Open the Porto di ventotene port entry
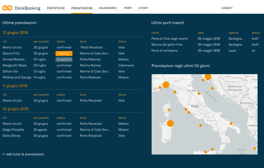264x168 pixels. point(165,51)
